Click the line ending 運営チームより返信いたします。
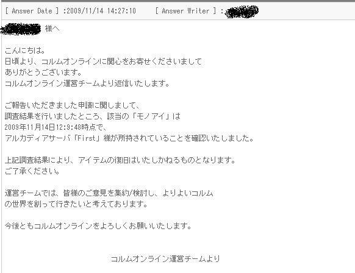Viewport: 355px width, 273px height. click(x=87, y=83)
